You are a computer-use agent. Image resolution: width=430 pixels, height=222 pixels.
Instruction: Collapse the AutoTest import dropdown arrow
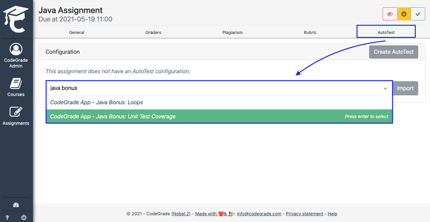(385, 88)
